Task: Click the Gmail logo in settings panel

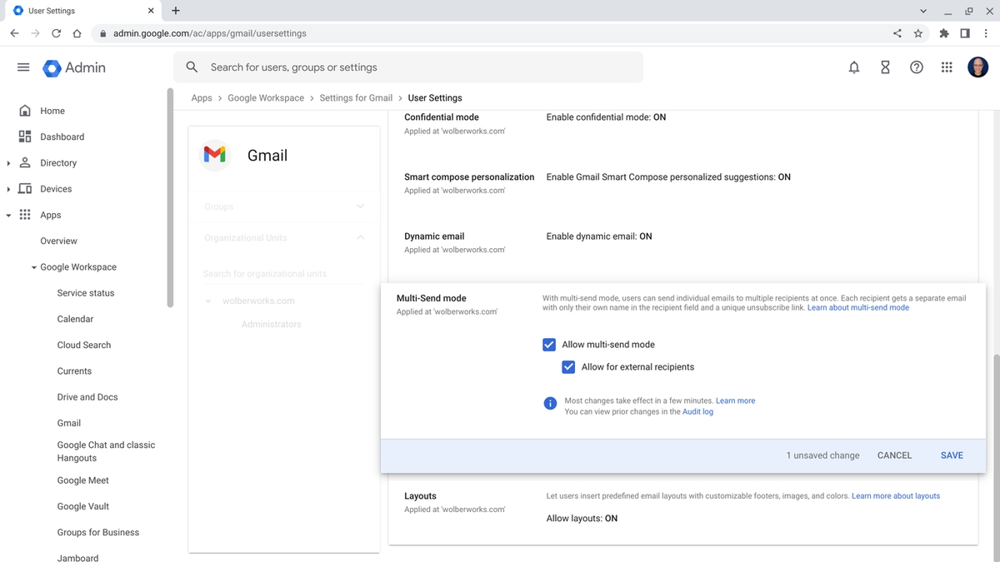Action: pos(215,155)
